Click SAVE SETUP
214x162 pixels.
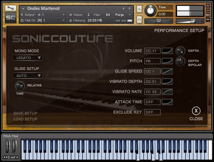tap(25, 113)
